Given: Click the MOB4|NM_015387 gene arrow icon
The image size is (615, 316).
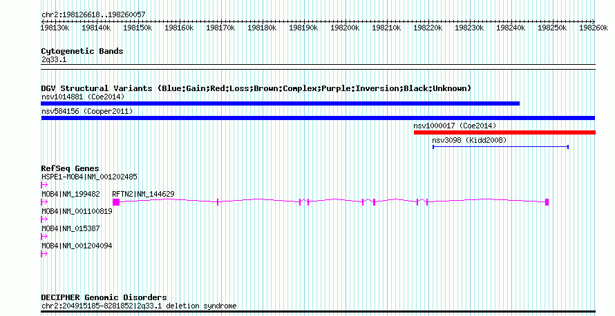Looking at the screenshot, I should pyautogui.click(x=44, y=237).
